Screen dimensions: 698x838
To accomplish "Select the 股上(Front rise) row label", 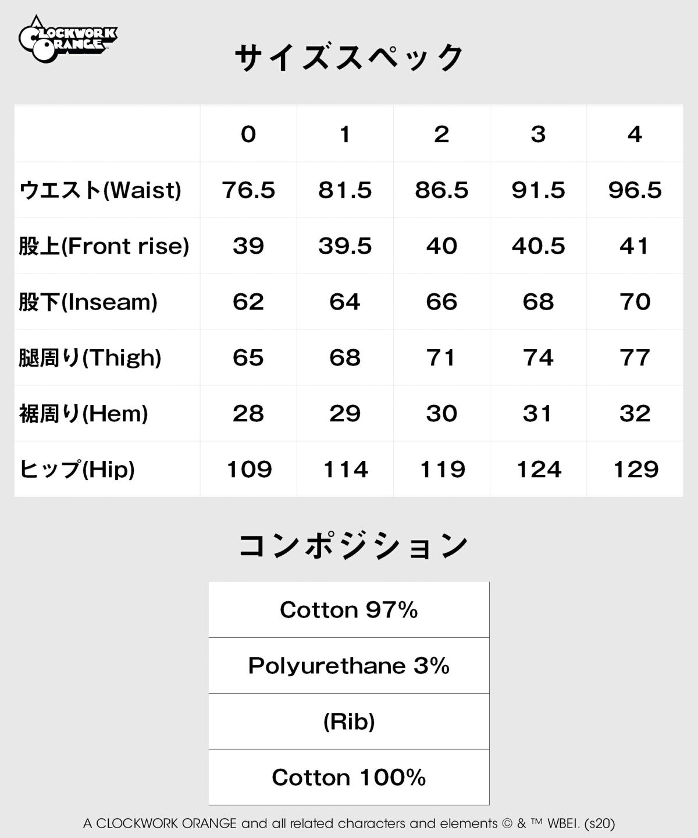I will coord(104,246).
